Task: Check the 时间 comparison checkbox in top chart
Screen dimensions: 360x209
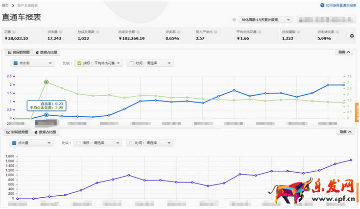Action: [130, 63]
